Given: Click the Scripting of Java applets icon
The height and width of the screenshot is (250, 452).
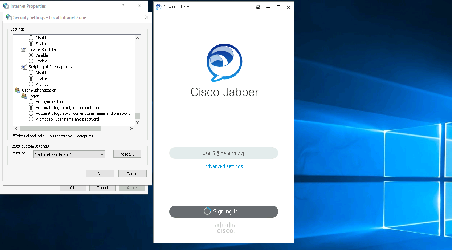Looking at the screenshot, I should (x=24, y=67).
